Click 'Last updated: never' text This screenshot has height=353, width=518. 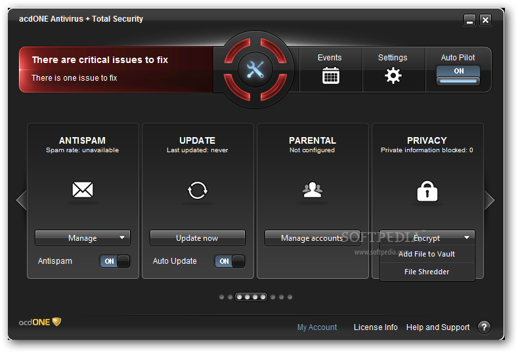point(197,150)
